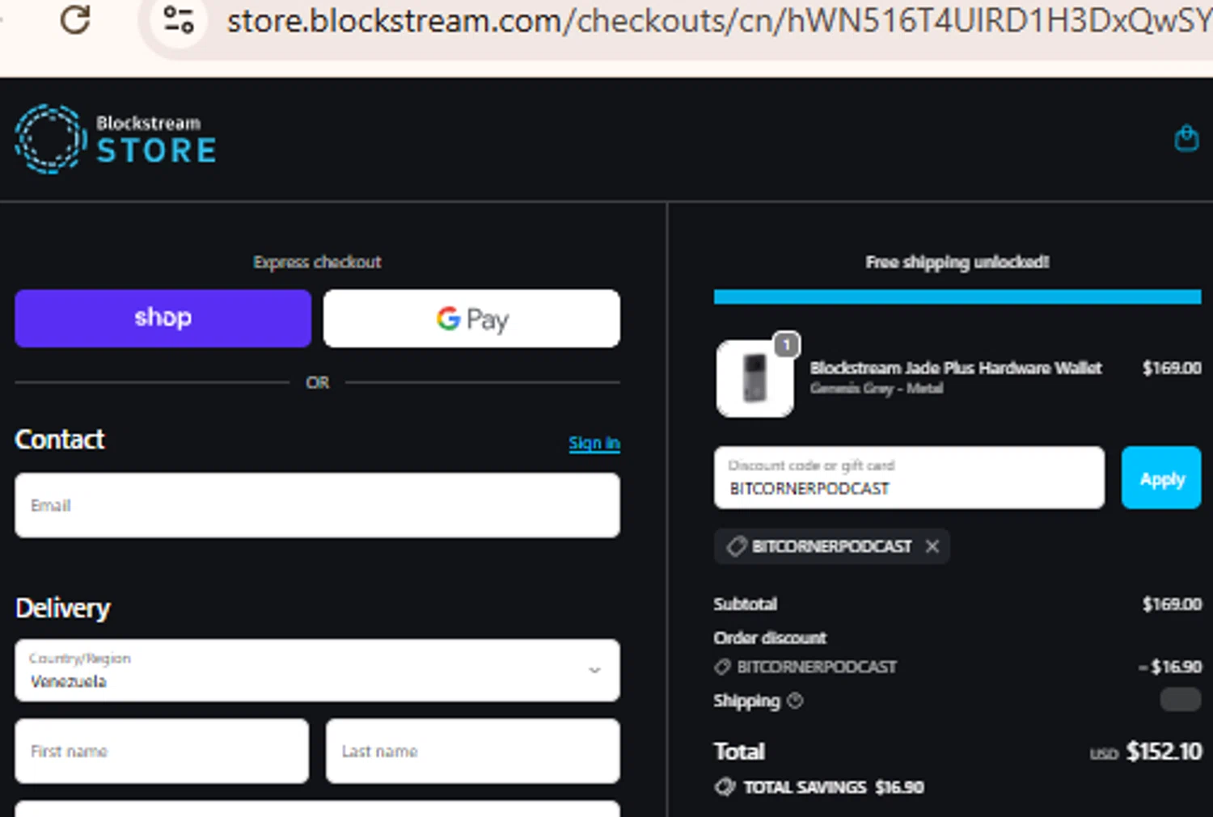Click the -$16.90 order discount amount
Screen dimensions: 1213x817
[x=1170, y=667]
